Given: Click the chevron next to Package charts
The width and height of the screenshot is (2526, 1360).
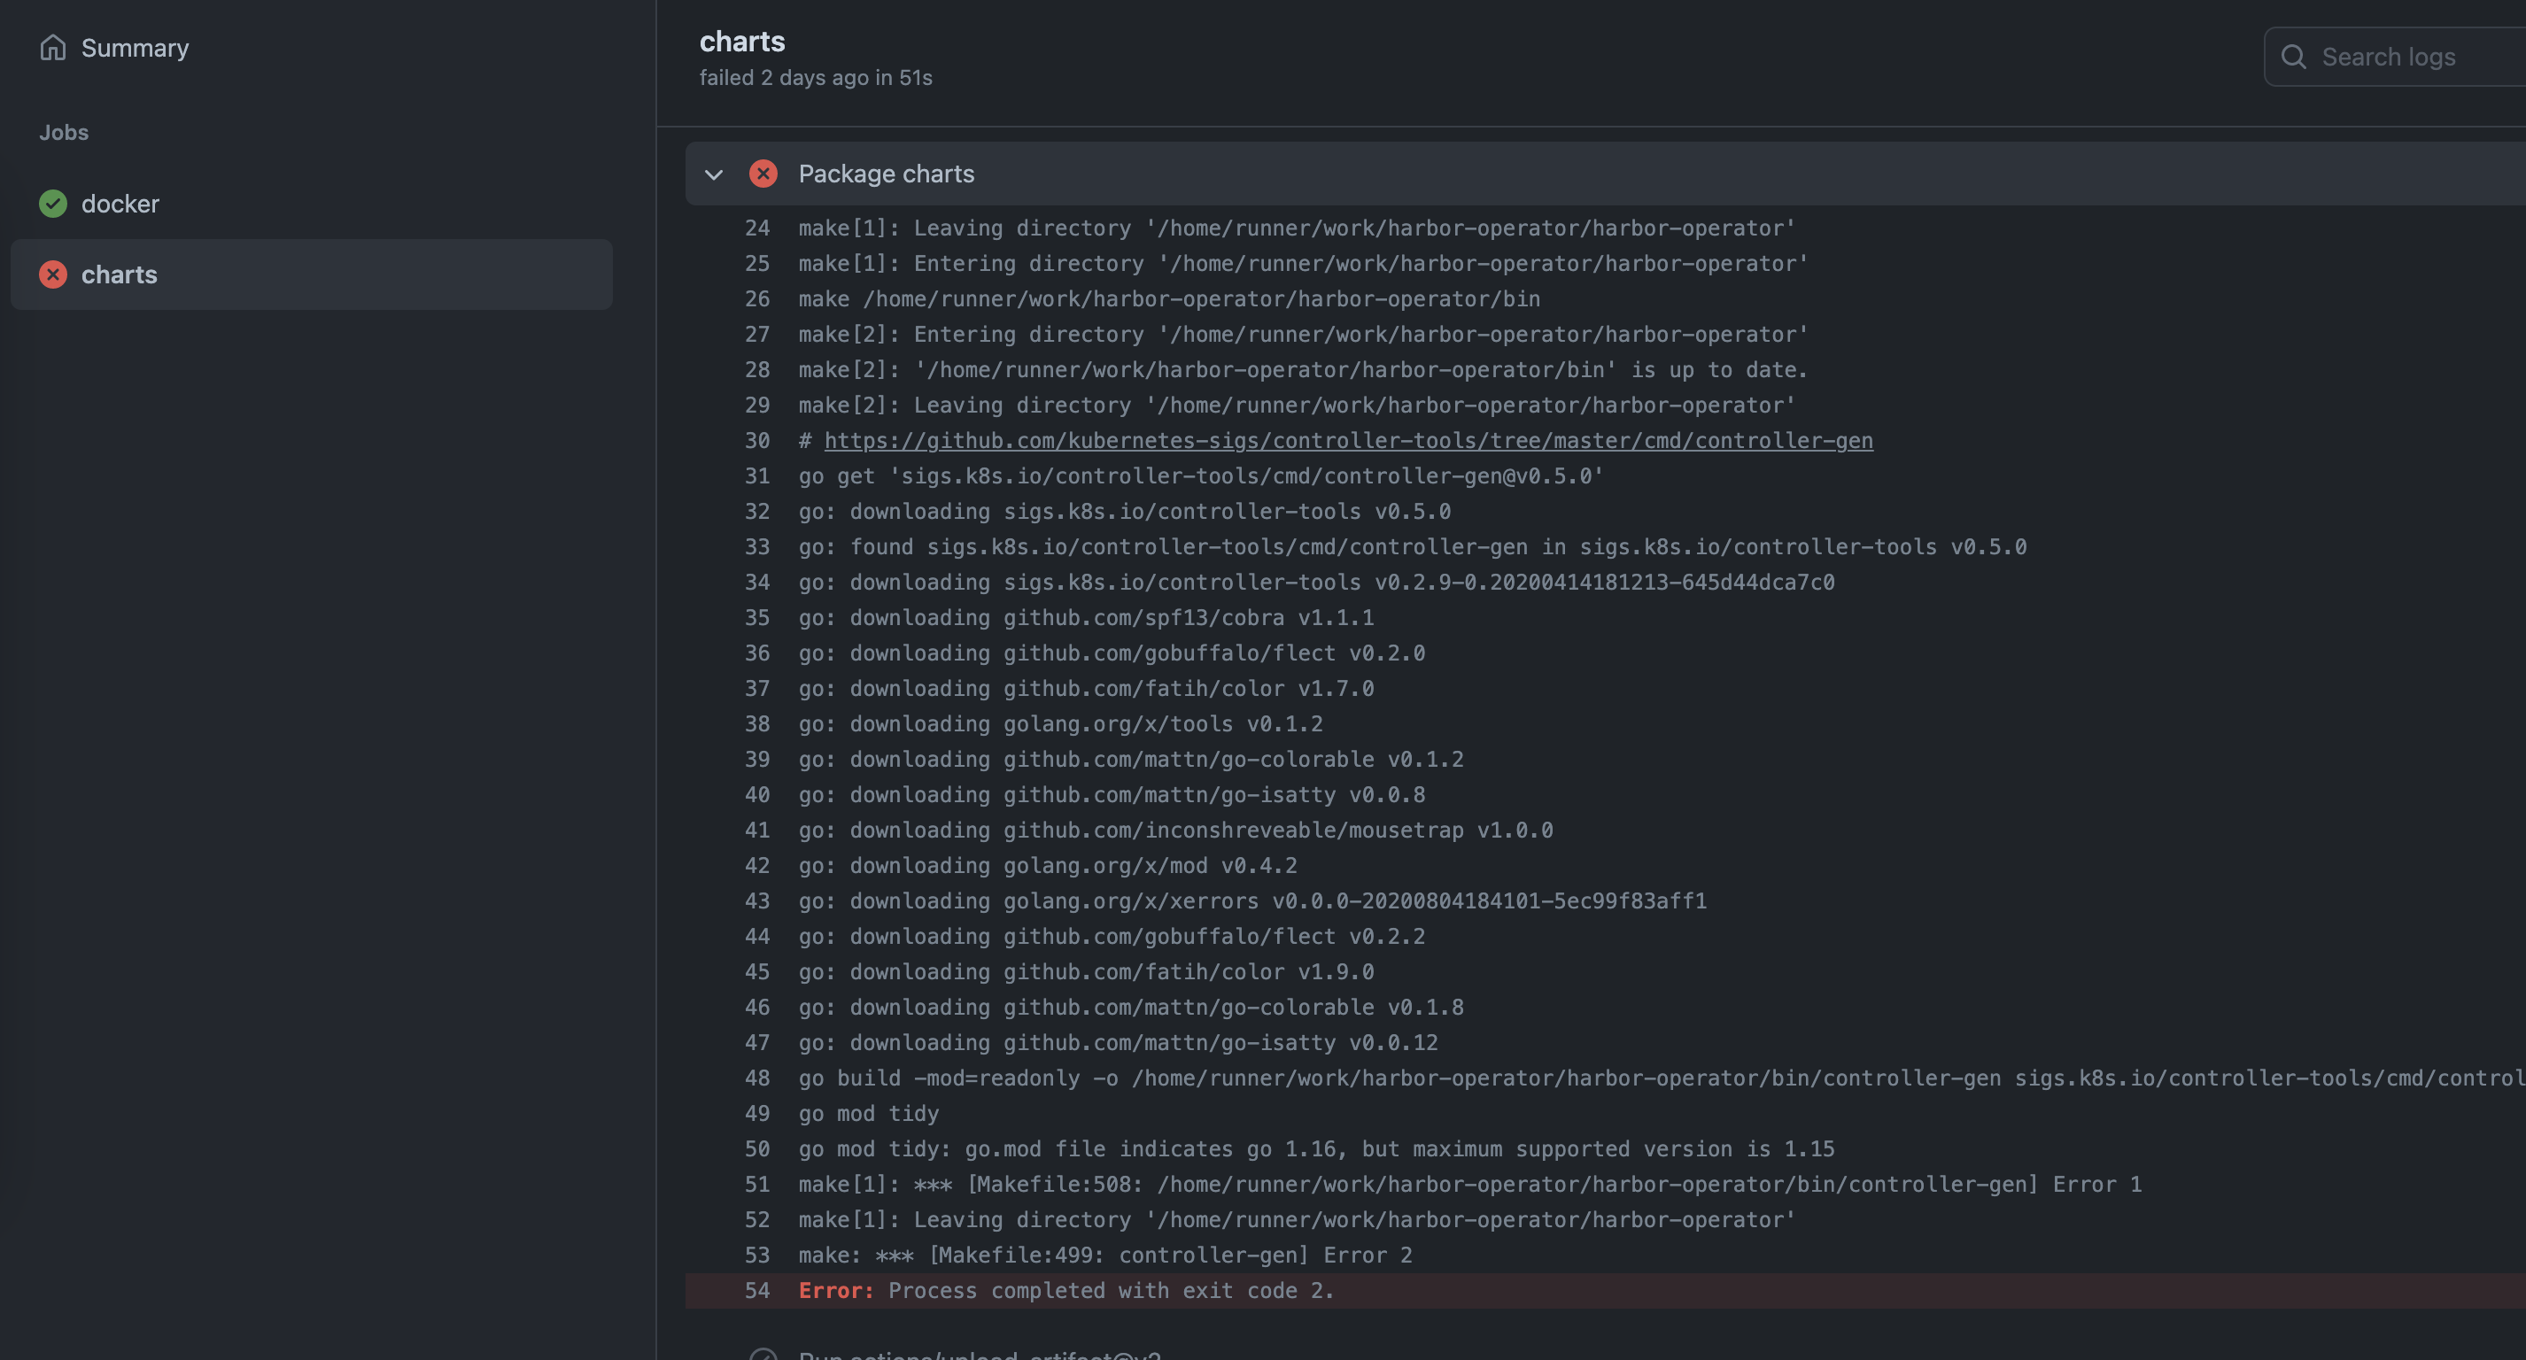Looking at the screenshot, I should pos(714,174).
